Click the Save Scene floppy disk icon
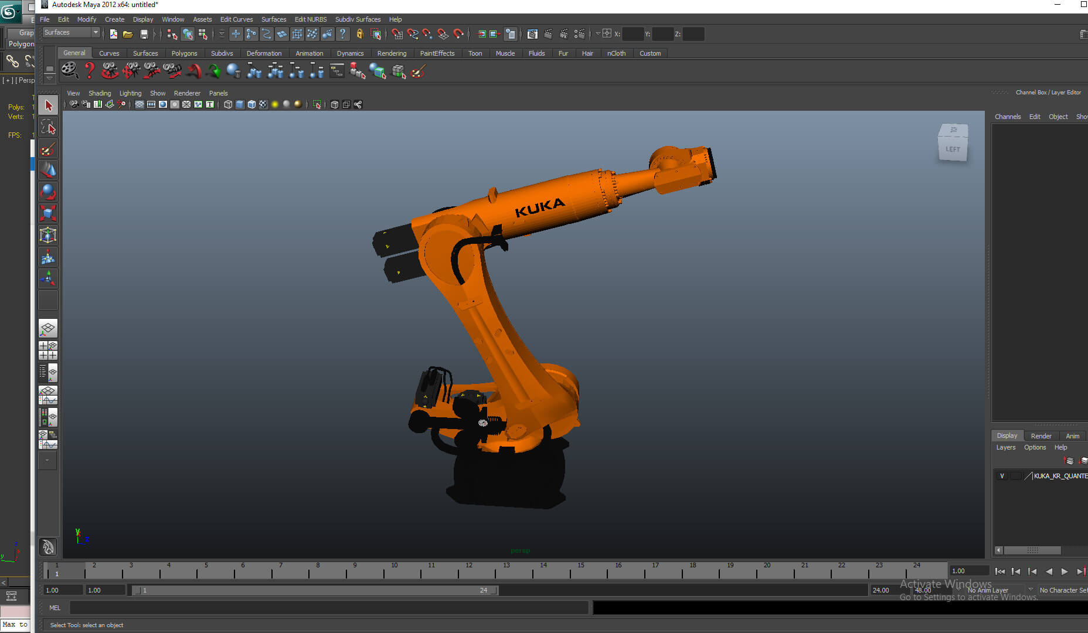Viewport: 1088px width, 633px height. pos(144,34)
